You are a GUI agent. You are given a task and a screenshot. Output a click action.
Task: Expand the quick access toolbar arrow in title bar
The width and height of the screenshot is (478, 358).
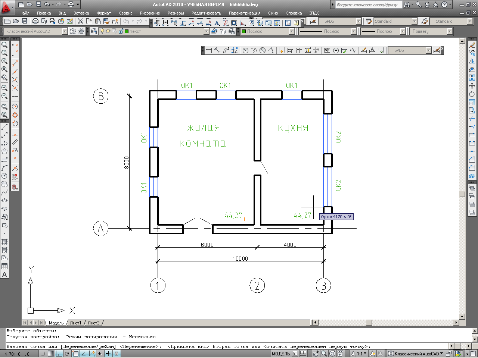pyautogui.click(x=78, y=4)
